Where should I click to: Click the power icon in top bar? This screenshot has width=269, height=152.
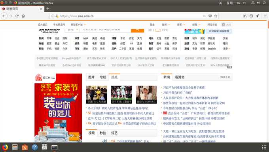(264, 3)
